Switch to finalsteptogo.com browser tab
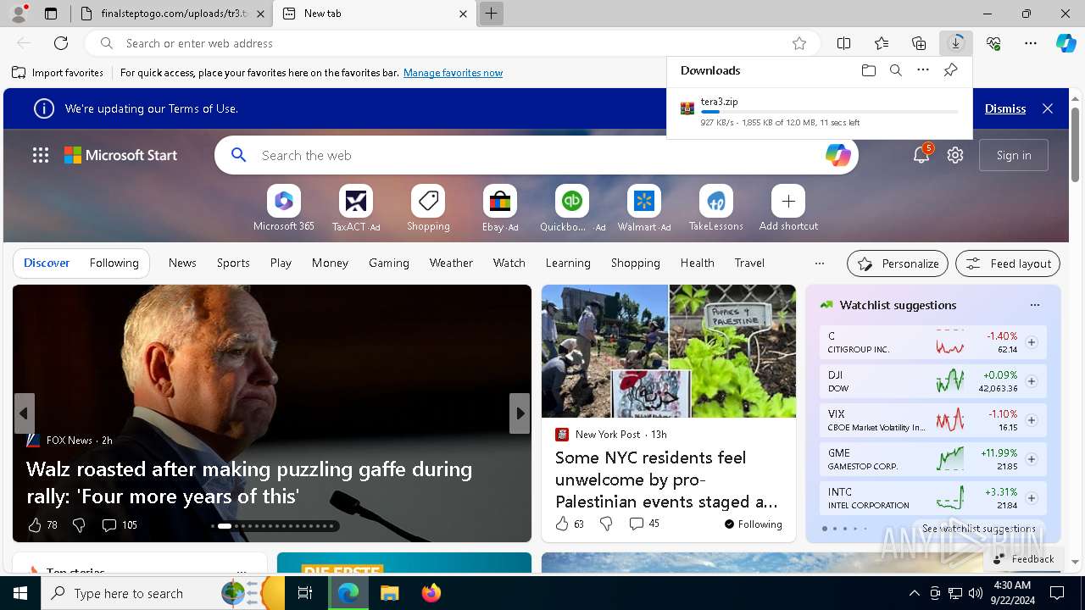Screen dimensions: 1085x610 (x=172, y=14)
